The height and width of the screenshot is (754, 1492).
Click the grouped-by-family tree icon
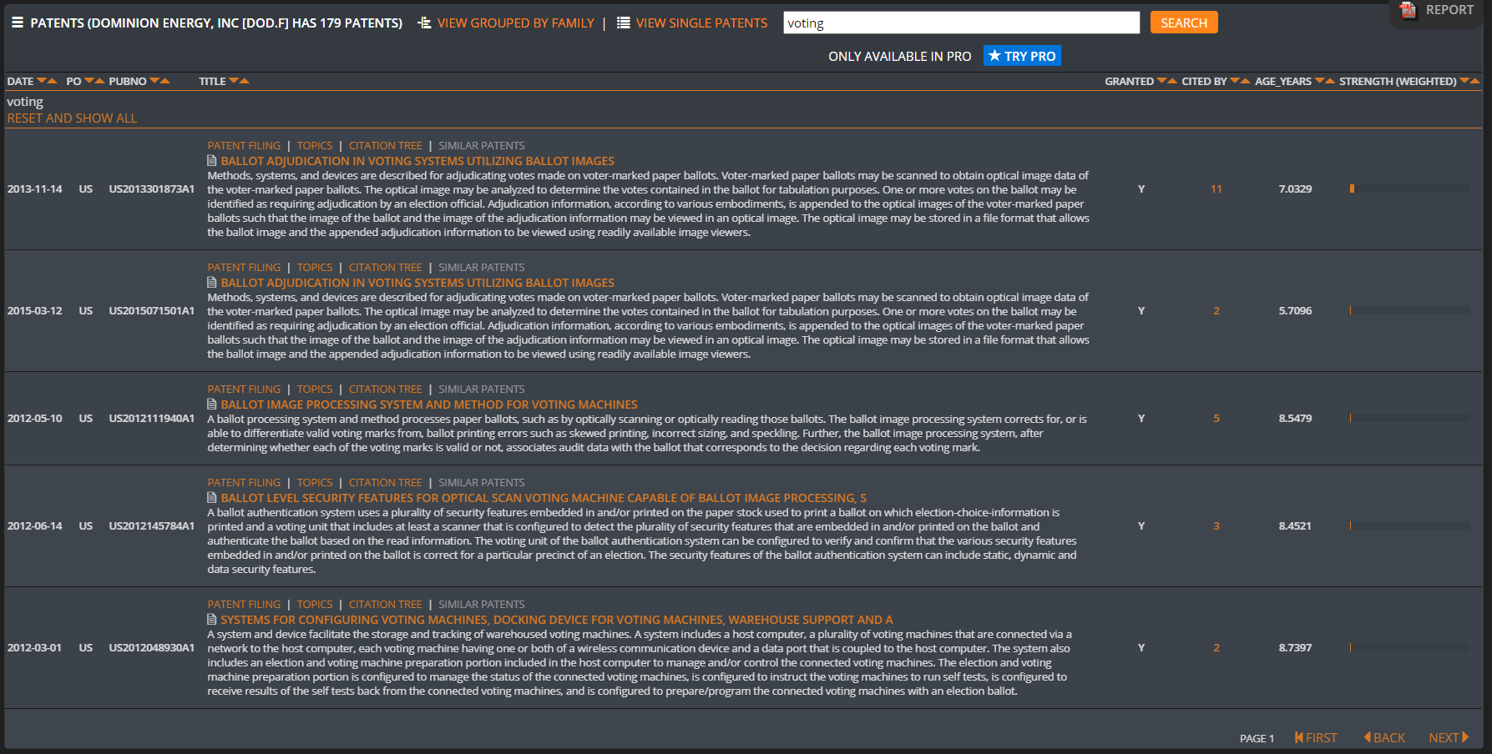point(424,23)
